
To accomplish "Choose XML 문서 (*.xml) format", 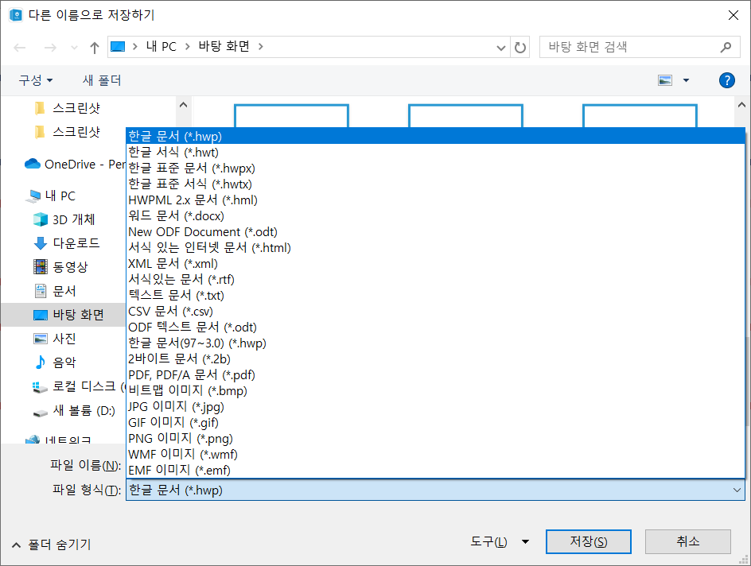I will pyautogui.click(x=435, y=264).
